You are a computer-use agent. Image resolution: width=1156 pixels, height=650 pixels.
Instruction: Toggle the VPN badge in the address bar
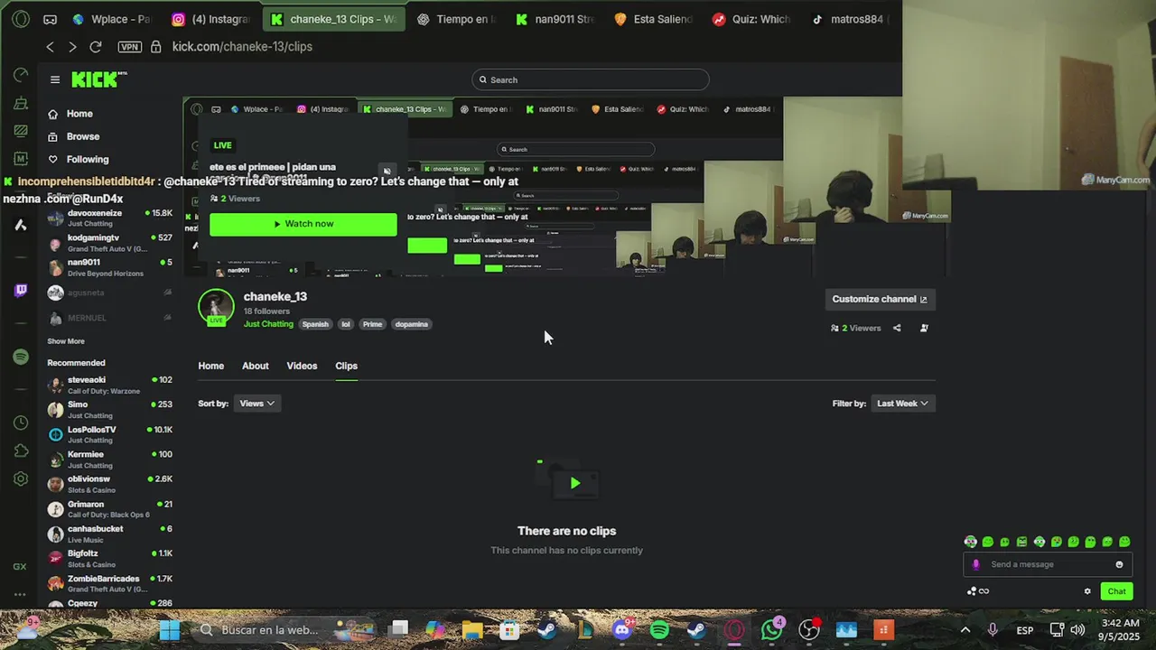point(130,46)
